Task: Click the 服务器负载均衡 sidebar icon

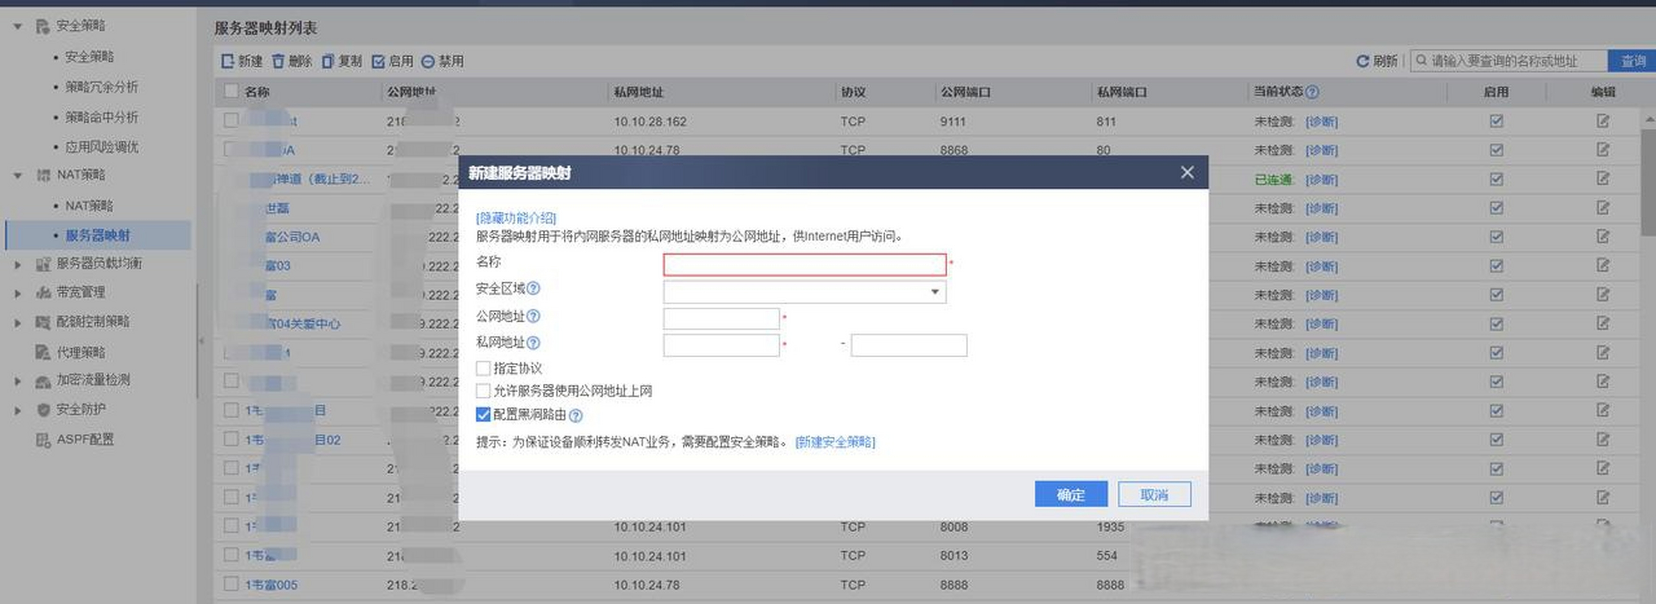Action: click(x=42, y=263)
